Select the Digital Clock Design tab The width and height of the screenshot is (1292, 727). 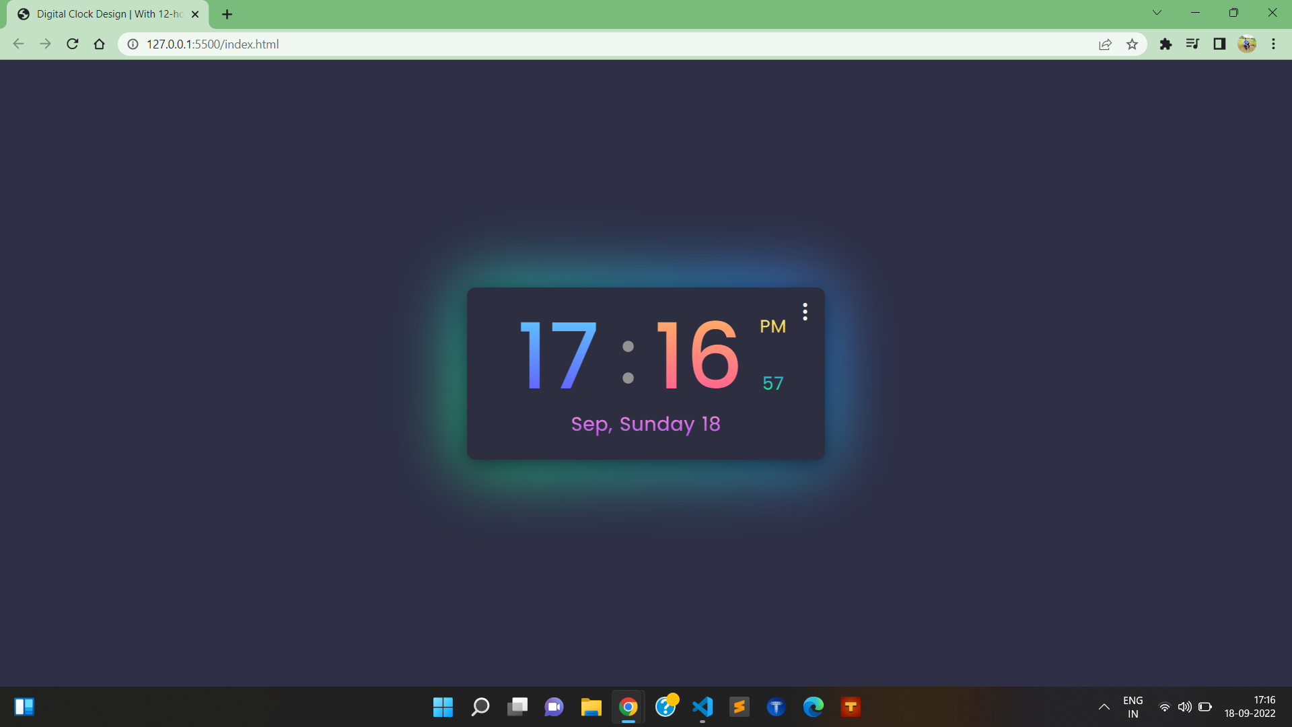[x=101, y=13]
